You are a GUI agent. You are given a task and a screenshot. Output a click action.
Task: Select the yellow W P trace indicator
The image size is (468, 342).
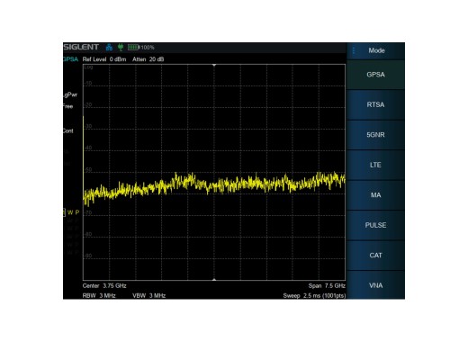click(x=71, y=212)
